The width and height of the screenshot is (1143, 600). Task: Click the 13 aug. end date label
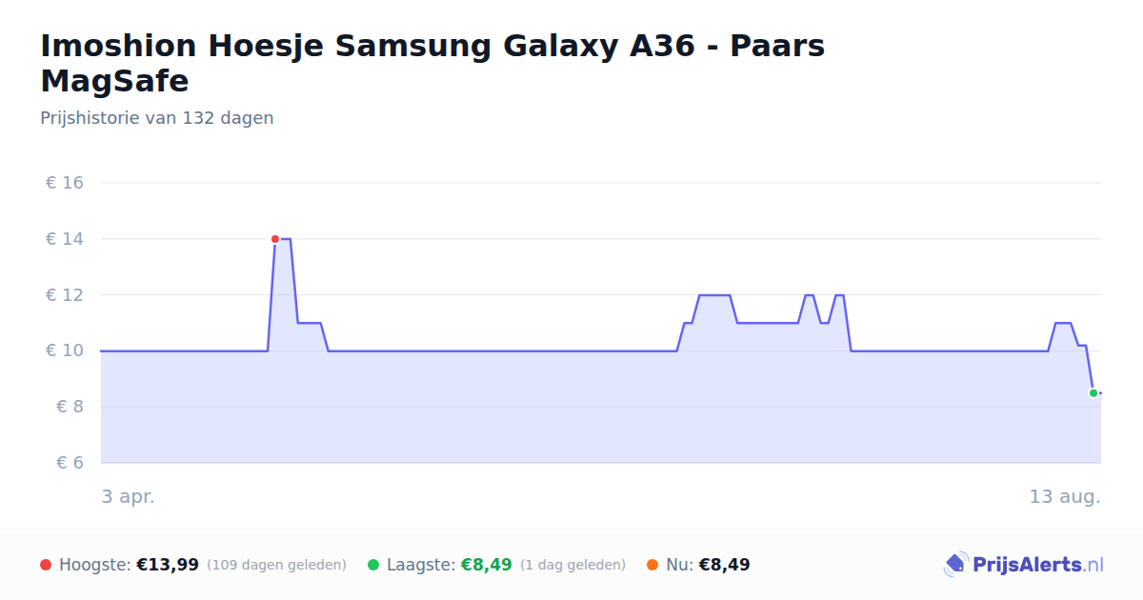coord(1065,496)
